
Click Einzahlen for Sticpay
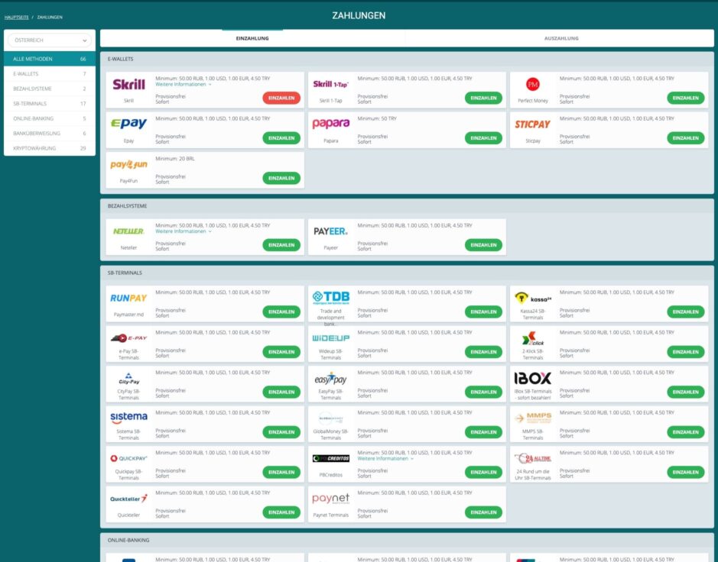(x=685, y=138)
